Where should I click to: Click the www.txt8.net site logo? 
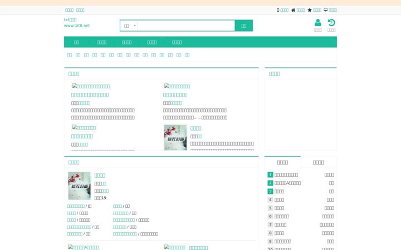(77, 23)
